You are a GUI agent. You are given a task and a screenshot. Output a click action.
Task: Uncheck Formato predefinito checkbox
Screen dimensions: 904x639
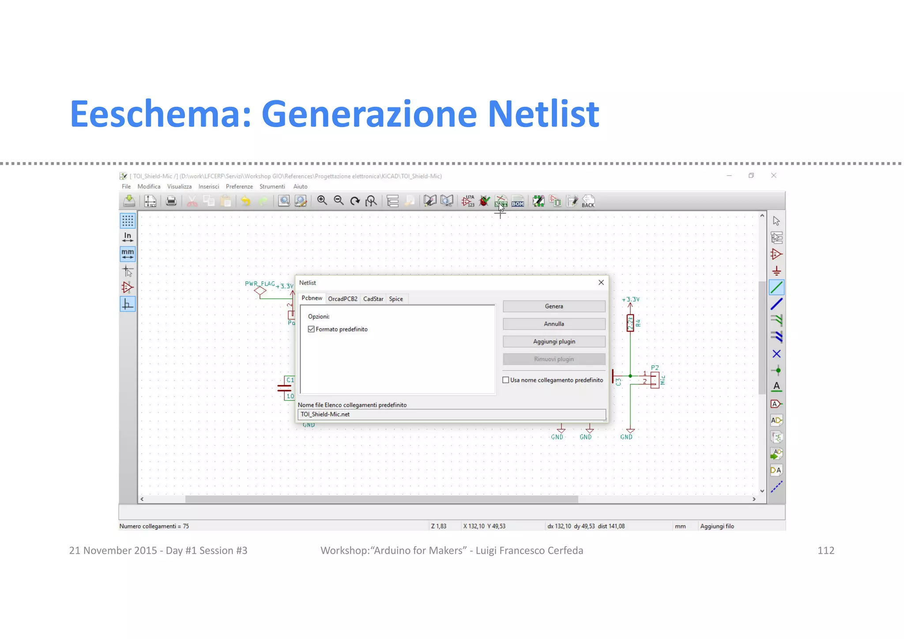311,329
